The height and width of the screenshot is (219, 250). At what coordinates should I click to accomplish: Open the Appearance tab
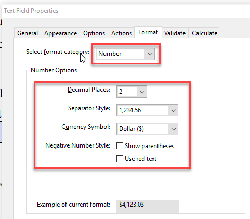point(60,33)
